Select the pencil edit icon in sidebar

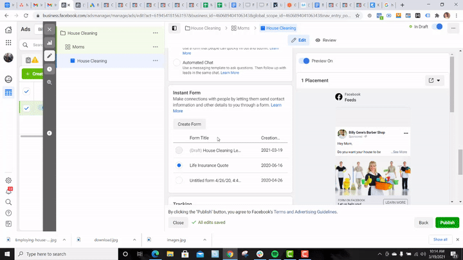[50, 56]
